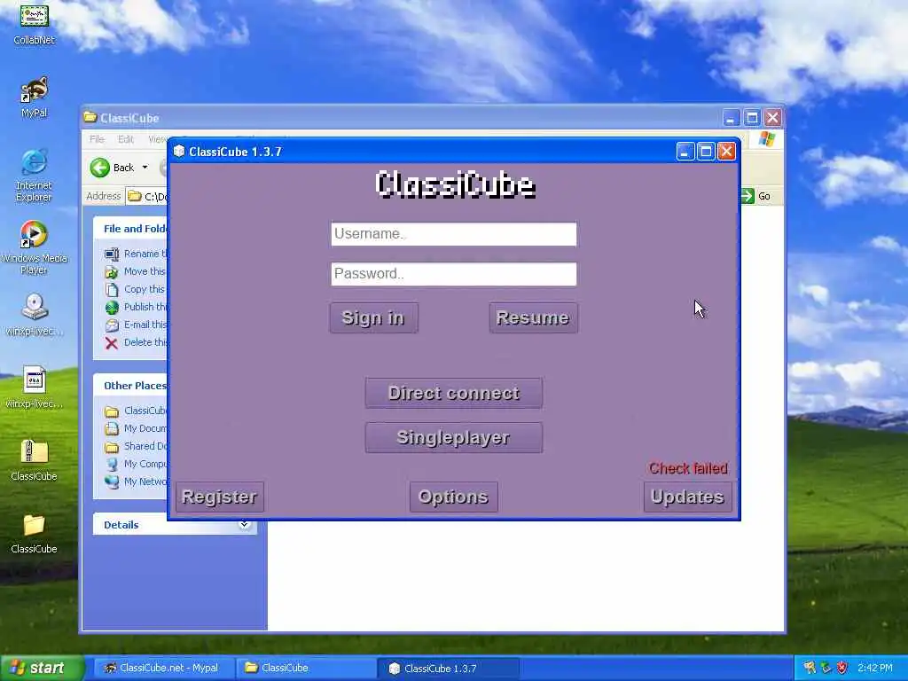Select winxp-livecd disc image desktop icon

(35, 315)
